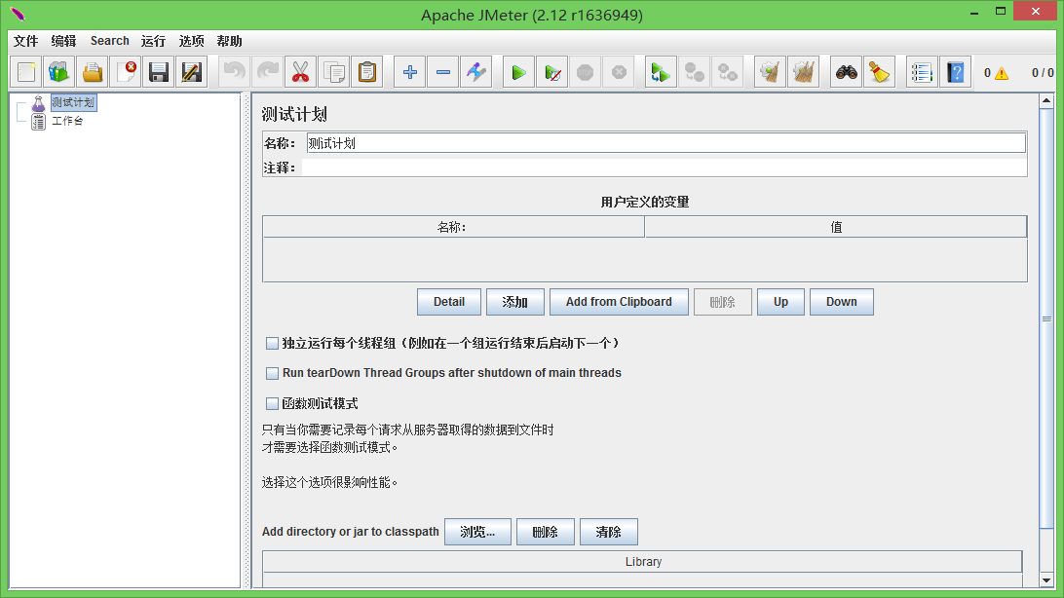Click the vertical scrollbar down arrow
The width and height of the screenshot is (1064, 598).
(1046, 580)
